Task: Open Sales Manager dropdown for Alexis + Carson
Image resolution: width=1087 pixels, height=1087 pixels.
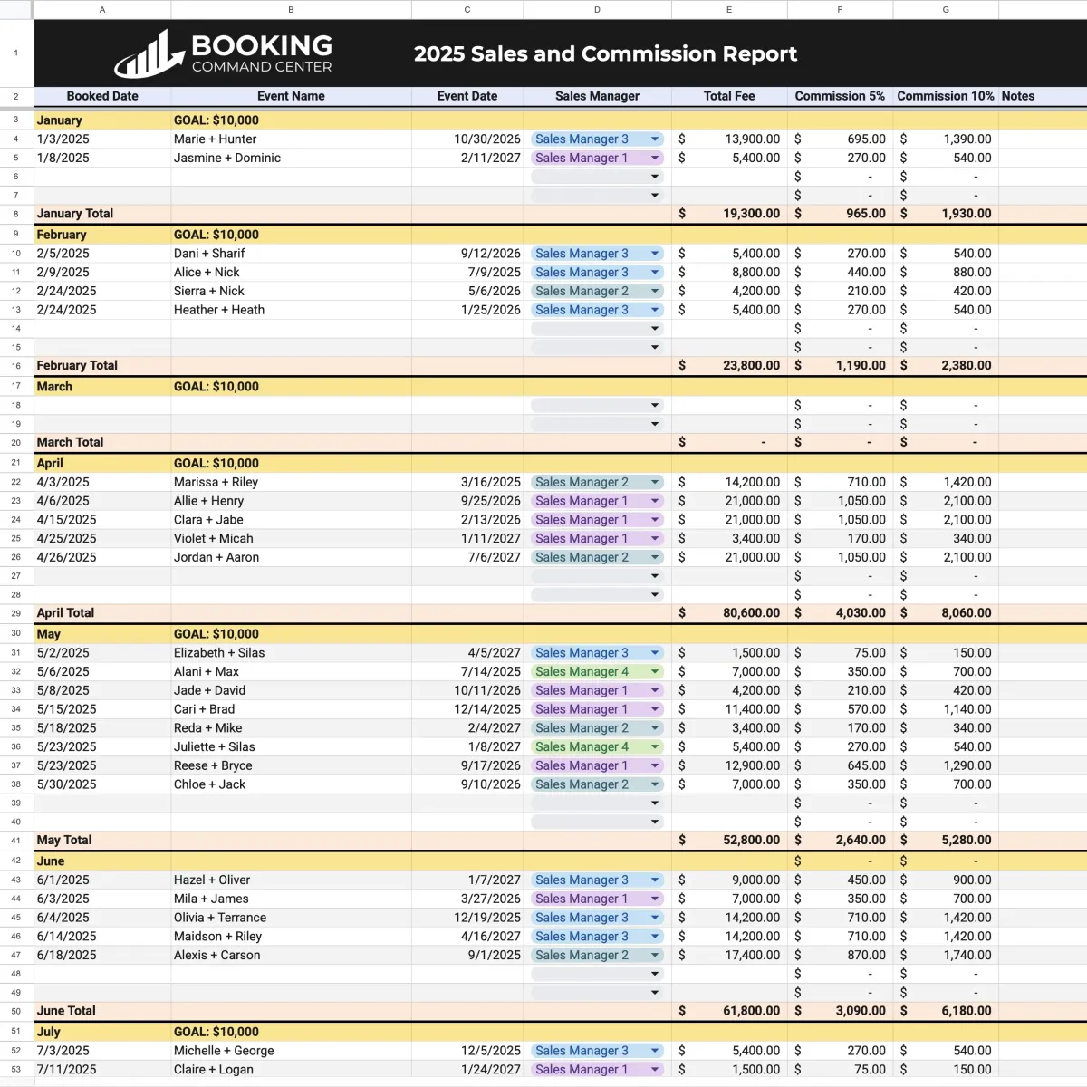Action: 654,955
